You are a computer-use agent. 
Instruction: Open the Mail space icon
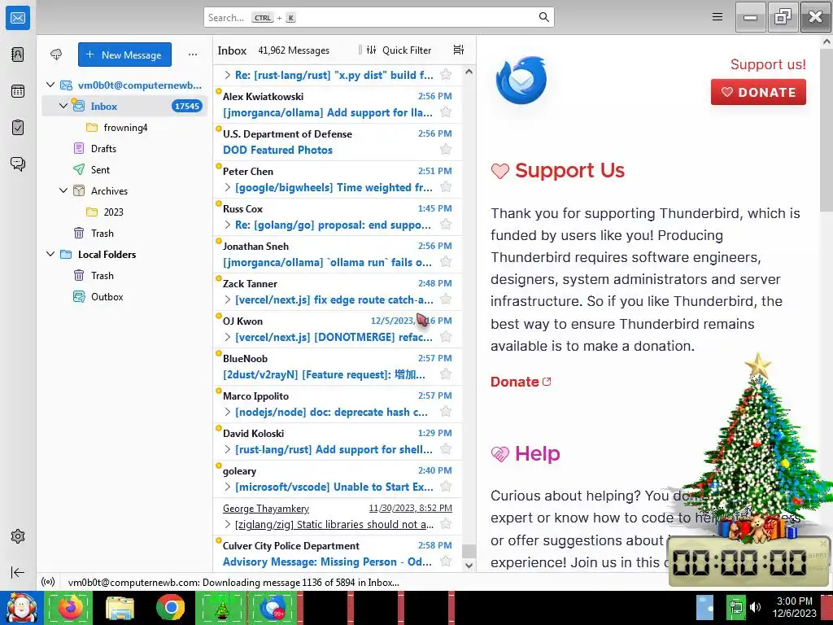pos(18,18)
